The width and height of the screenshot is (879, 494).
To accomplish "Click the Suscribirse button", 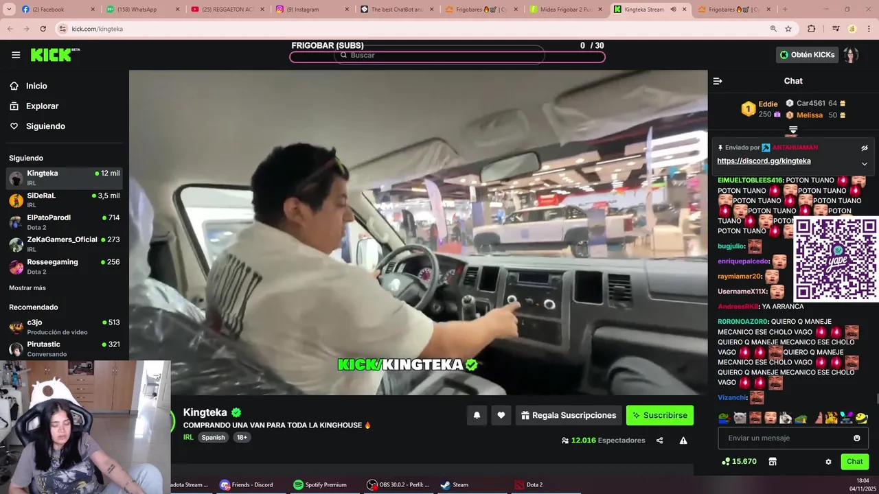I will pyautogui.click(x=660, y=415).
